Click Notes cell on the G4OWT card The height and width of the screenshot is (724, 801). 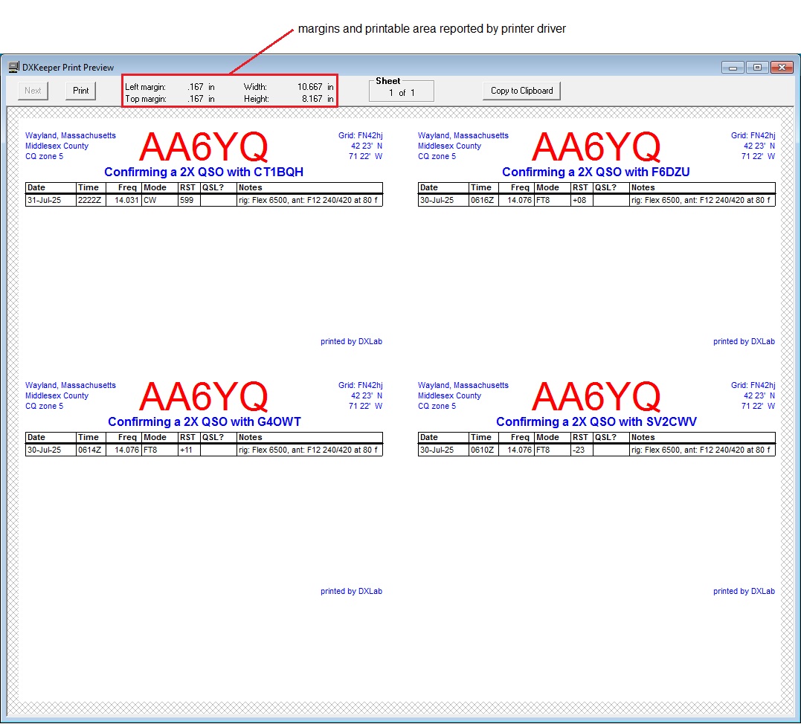pos(309,450)
